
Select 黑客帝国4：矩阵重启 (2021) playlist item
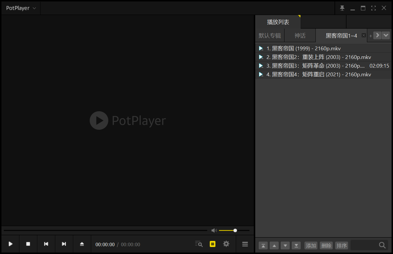tap(318, 75)
